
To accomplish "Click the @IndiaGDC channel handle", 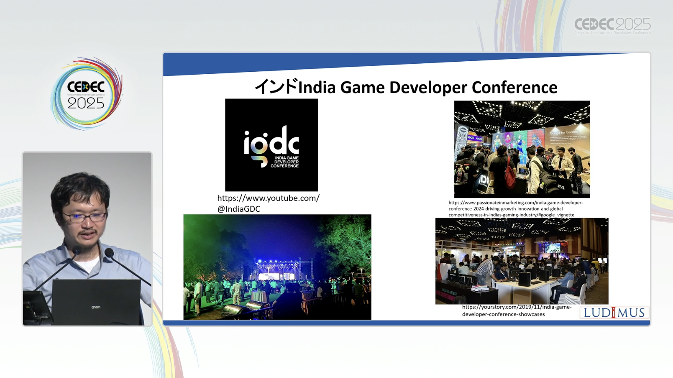I will point(239,209).
